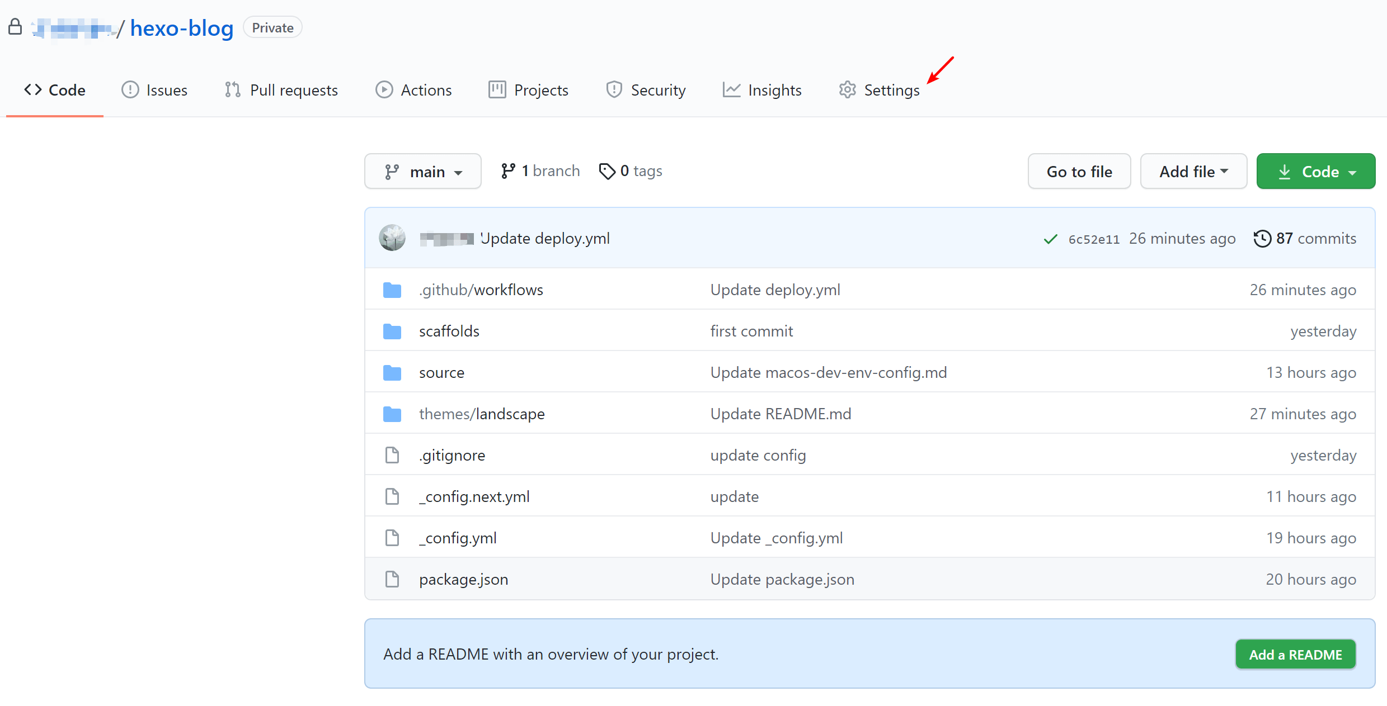Click the lock icon beside repository name
1387x706 pixels.
click(15, 27)
